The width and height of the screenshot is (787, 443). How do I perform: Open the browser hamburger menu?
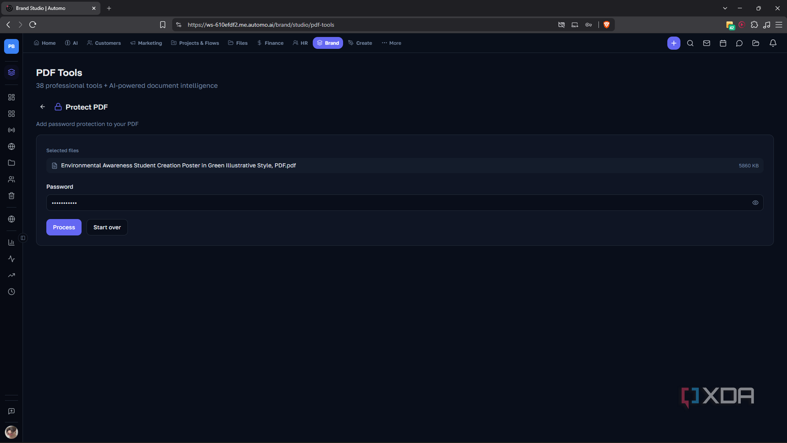(x=779, y=25)
